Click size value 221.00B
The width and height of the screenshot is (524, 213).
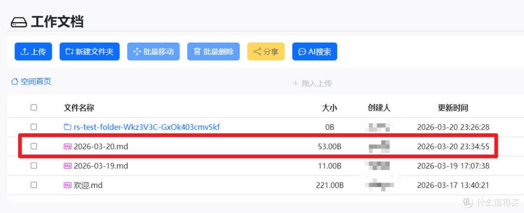(x=330, y=185)
